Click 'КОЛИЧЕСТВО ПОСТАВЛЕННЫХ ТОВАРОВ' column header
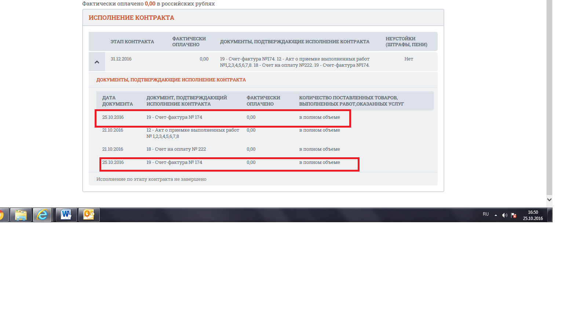 click(x=351, y=101)
